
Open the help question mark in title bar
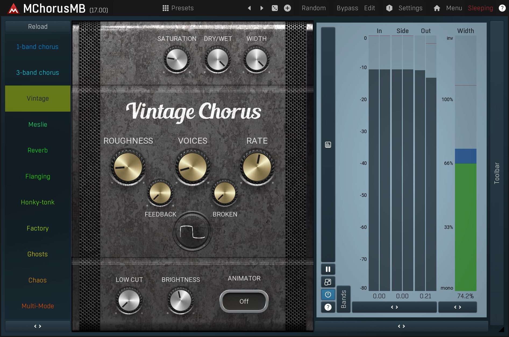(502, 8)
